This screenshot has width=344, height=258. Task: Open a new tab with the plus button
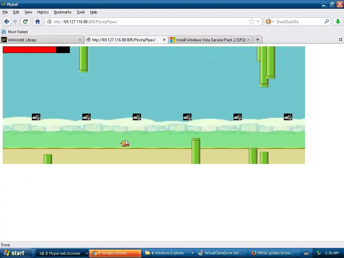[258, 40]
